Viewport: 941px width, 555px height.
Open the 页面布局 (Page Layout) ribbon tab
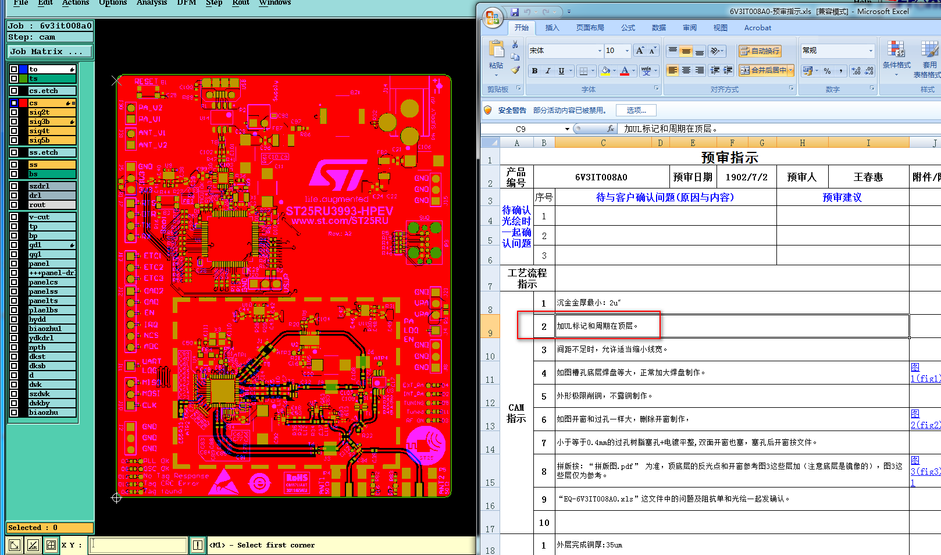590,28
